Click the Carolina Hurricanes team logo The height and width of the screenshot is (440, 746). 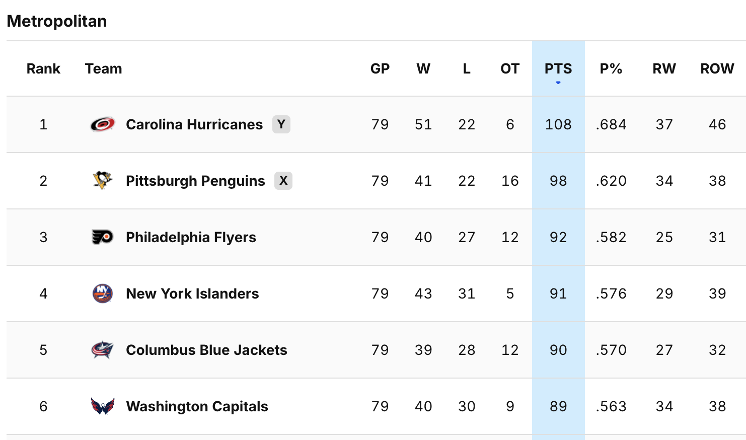pos(102,124)
